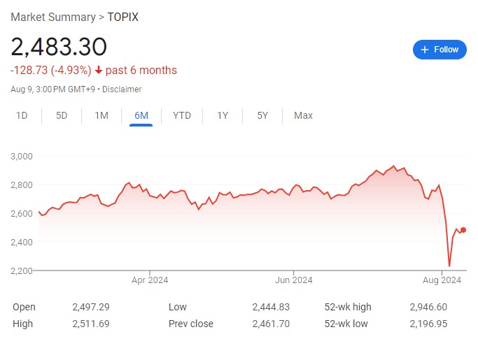The image size is (478, 339).
Task: Click the Apr 2024 axis label
Action: click(150, 280)
